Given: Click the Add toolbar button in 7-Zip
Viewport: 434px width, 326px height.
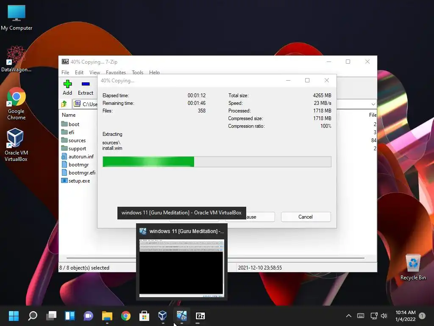Looking at the screenshot, I should click(67, 87).
